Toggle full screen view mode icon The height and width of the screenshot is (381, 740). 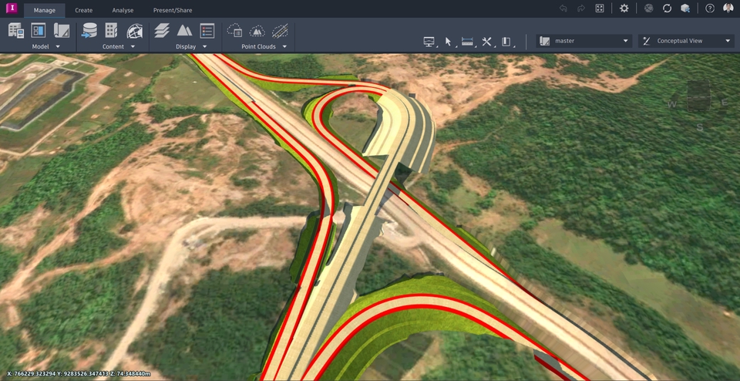(600, 8)
